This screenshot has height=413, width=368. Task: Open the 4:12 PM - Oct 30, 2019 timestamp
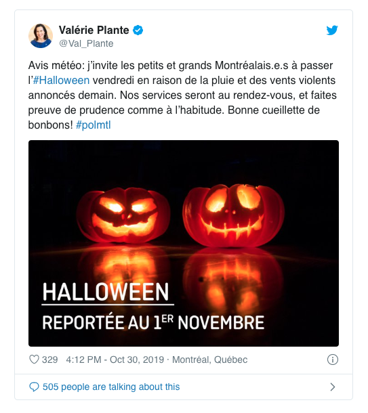(x=115, y=360)
